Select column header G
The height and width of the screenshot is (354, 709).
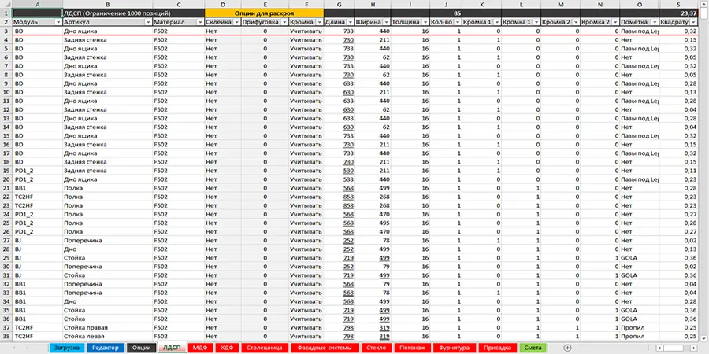[x=338, y=4]
